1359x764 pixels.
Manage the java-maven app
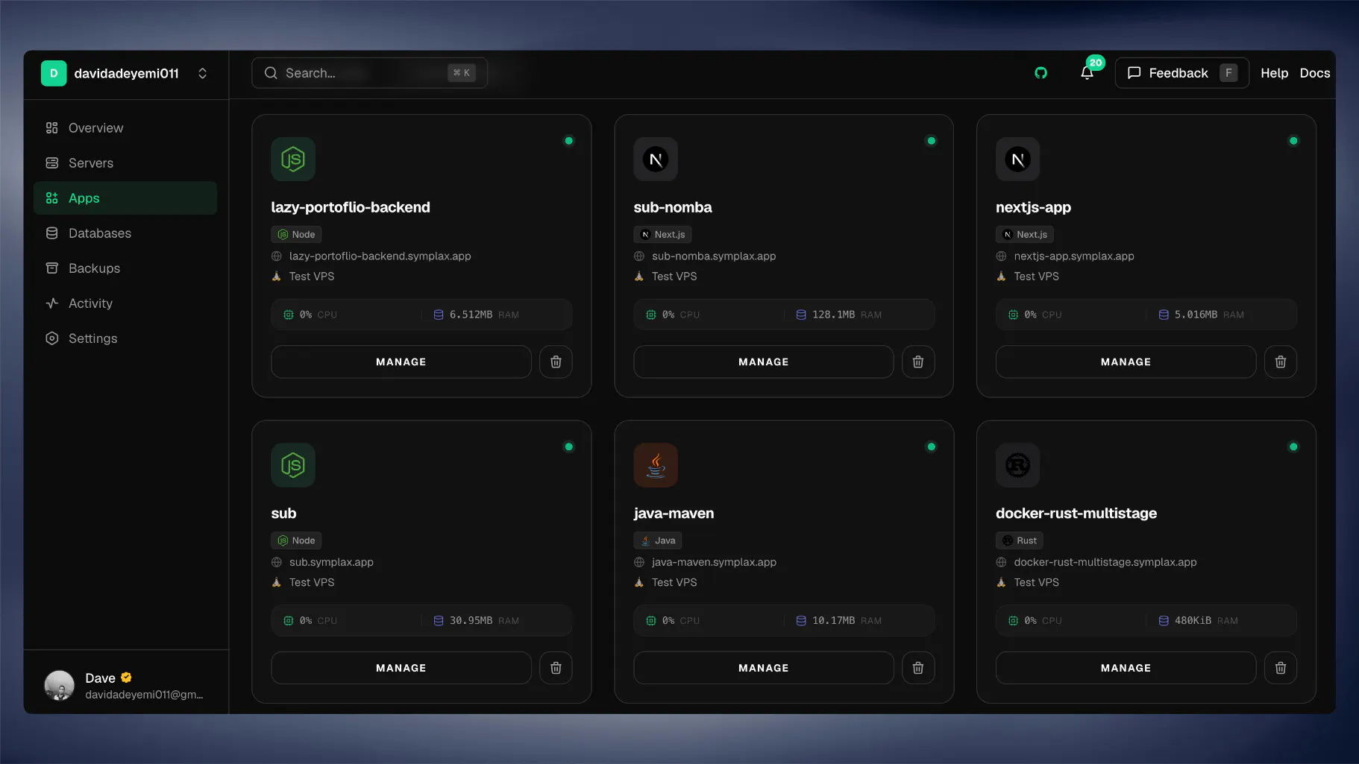(764, 668)
